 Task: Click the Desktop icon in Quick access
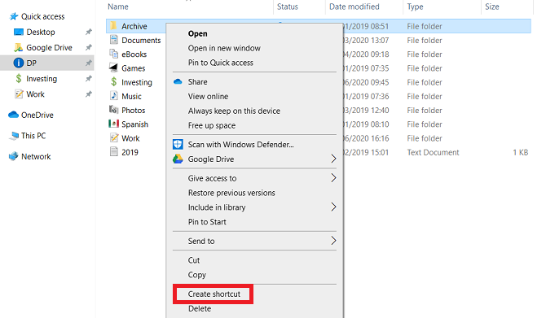pyautogui.click(x=18, y=32)
